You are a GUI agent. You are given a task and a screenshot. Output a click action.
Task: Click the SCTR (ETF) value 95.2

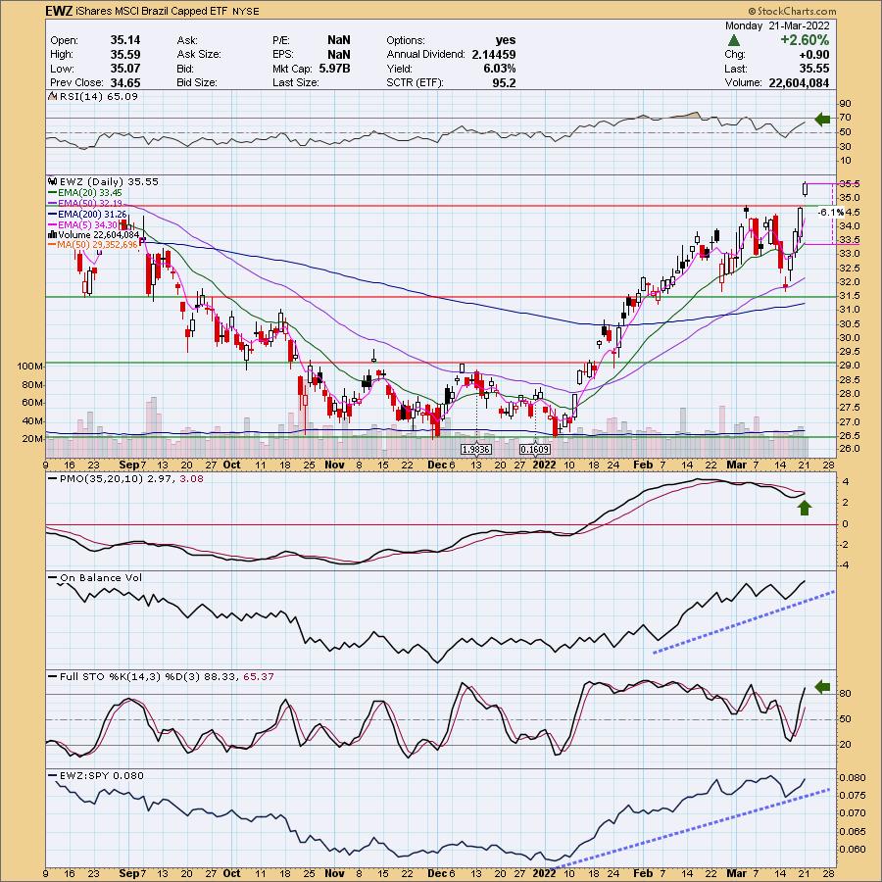505,82
